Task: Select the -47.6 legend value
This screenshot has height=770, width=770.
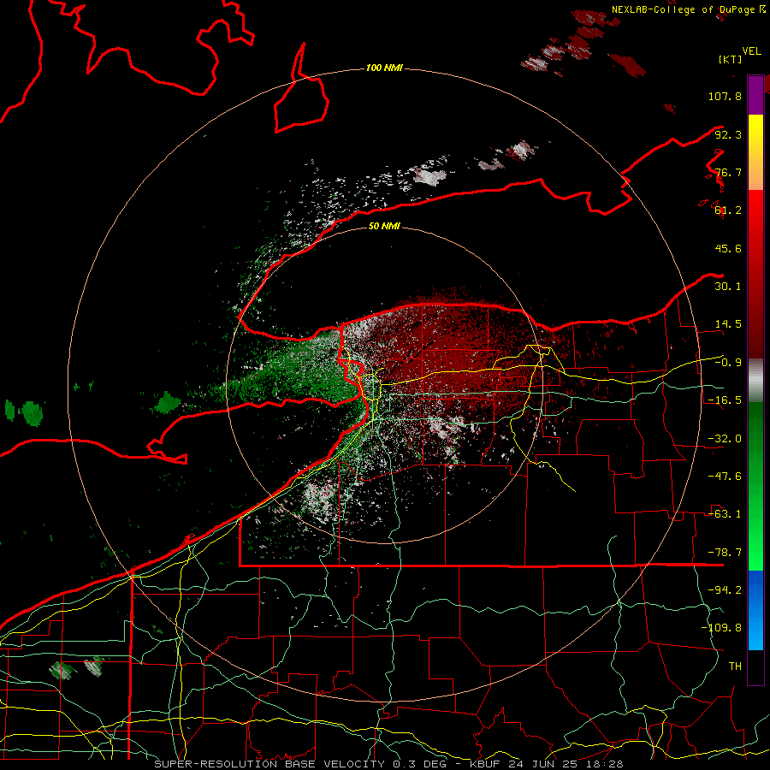Action: click(x=725, y=476)
